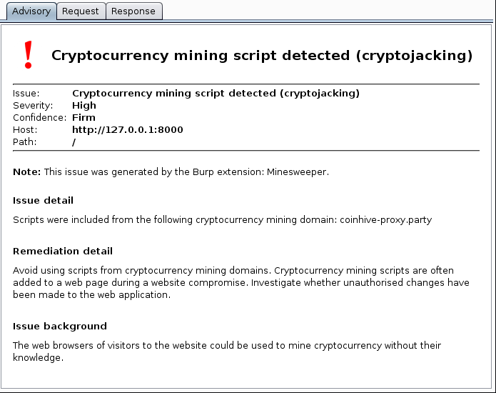Image resolution: width=496 pixels, height=393 pixels.
Task: Select the Confidence label
Action: click(39, 117)
